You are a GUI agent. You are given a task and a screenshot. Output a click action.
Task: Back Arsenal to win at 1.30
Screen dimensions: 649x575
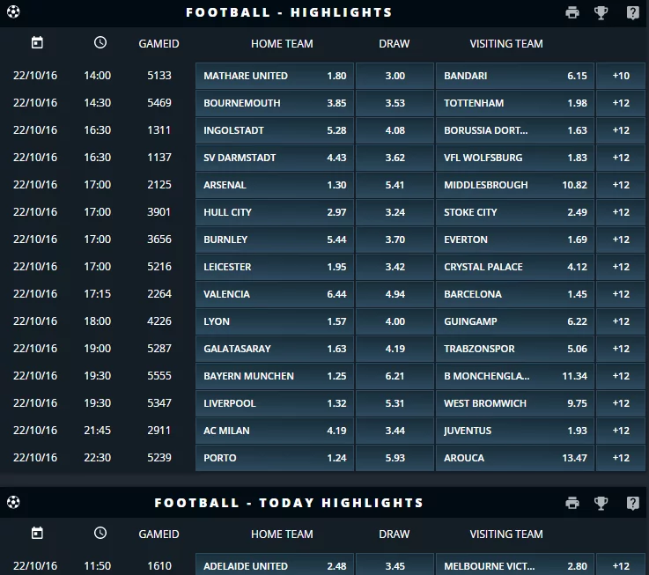click(x=275, y=185)
